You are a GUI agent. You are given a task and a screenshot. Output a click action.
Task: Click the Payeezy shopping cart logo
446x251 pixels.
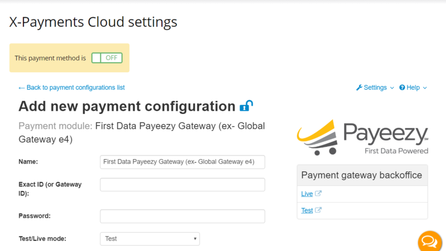(317, 137)
